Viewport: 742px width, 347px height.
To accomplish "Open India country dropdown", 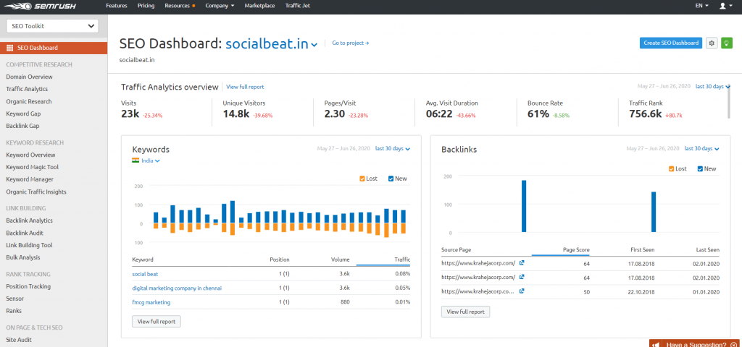I will (x=151, y=160).
